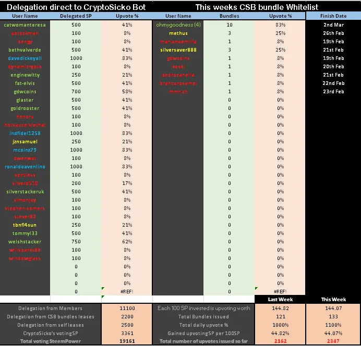Select methus bundles value 3

point(230,33)
